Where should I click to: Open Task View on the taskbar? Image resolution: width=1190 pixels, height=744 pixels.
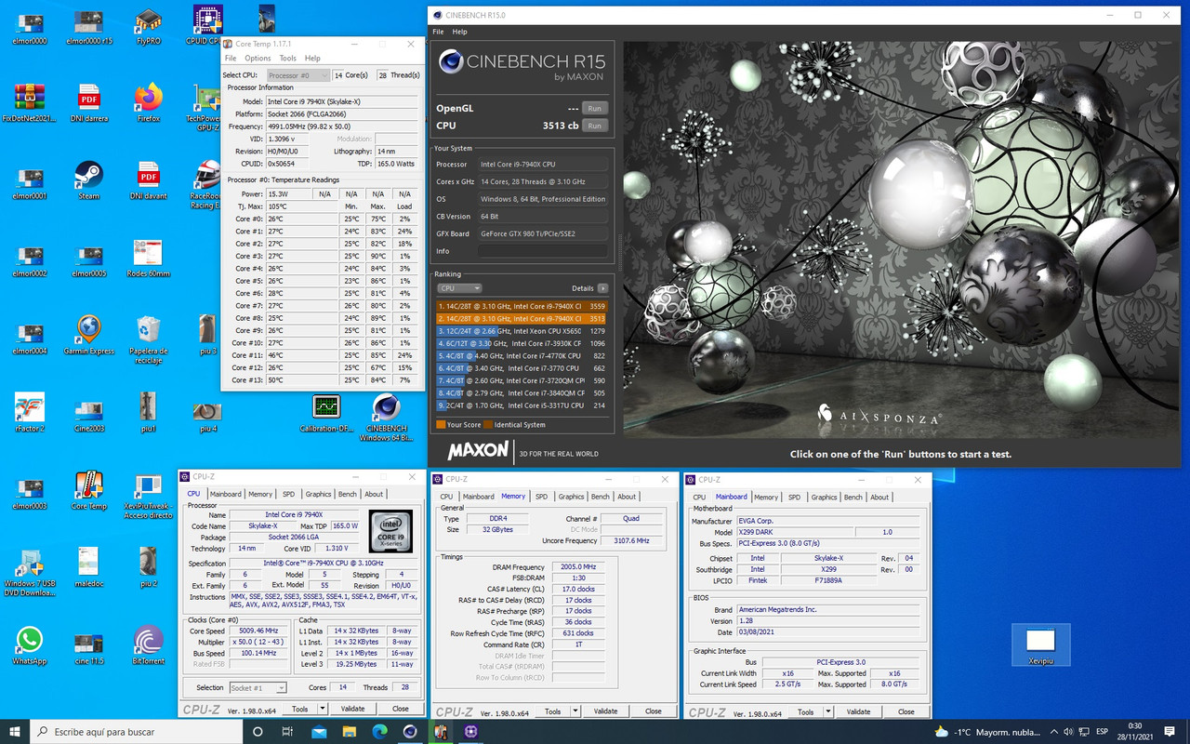[x=289, y=731]
